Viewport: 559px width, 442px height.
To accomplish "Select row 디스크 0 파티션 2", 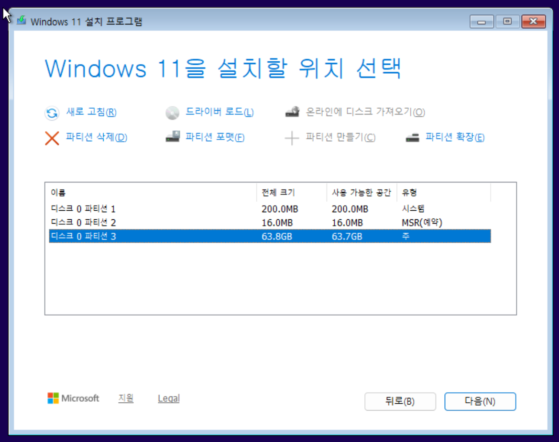I will click(270, 222).
